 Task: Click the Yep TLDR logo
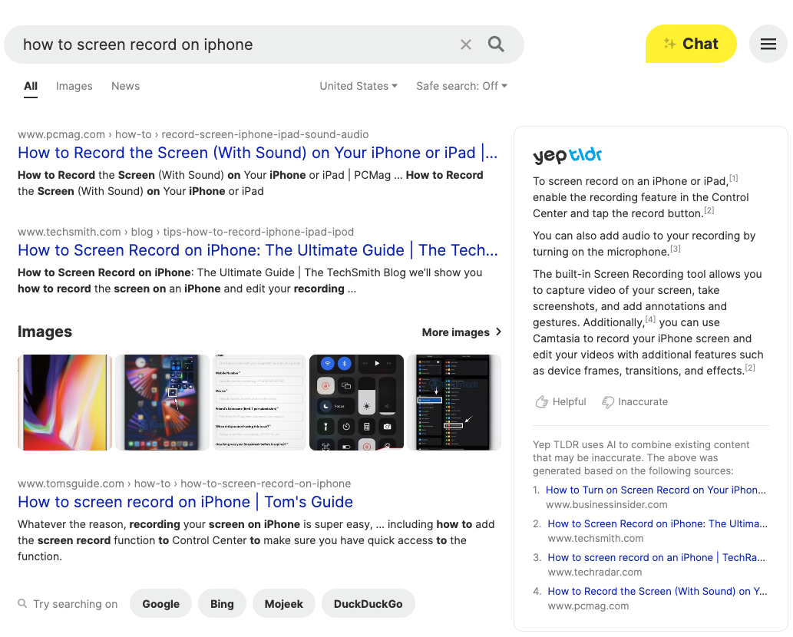pos(567,155)
